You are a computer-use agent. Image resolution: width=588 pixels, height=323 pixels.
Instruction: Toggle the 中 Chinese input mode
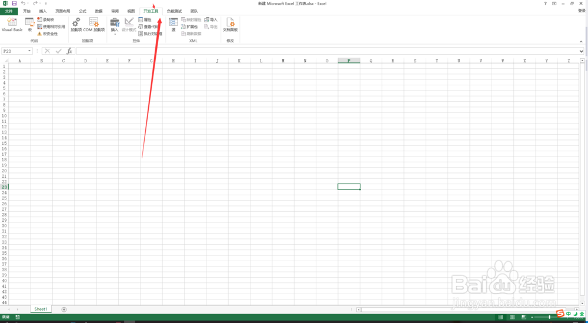pos(569,314)
